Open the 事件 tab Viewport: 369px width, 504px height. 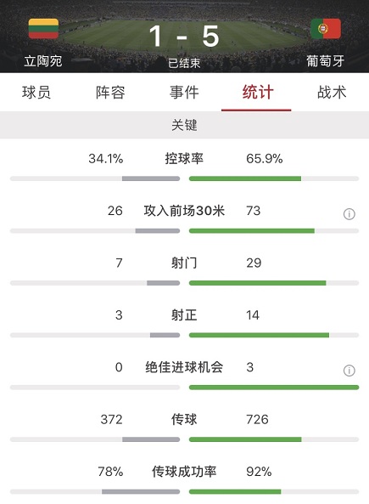pos(184,93)
